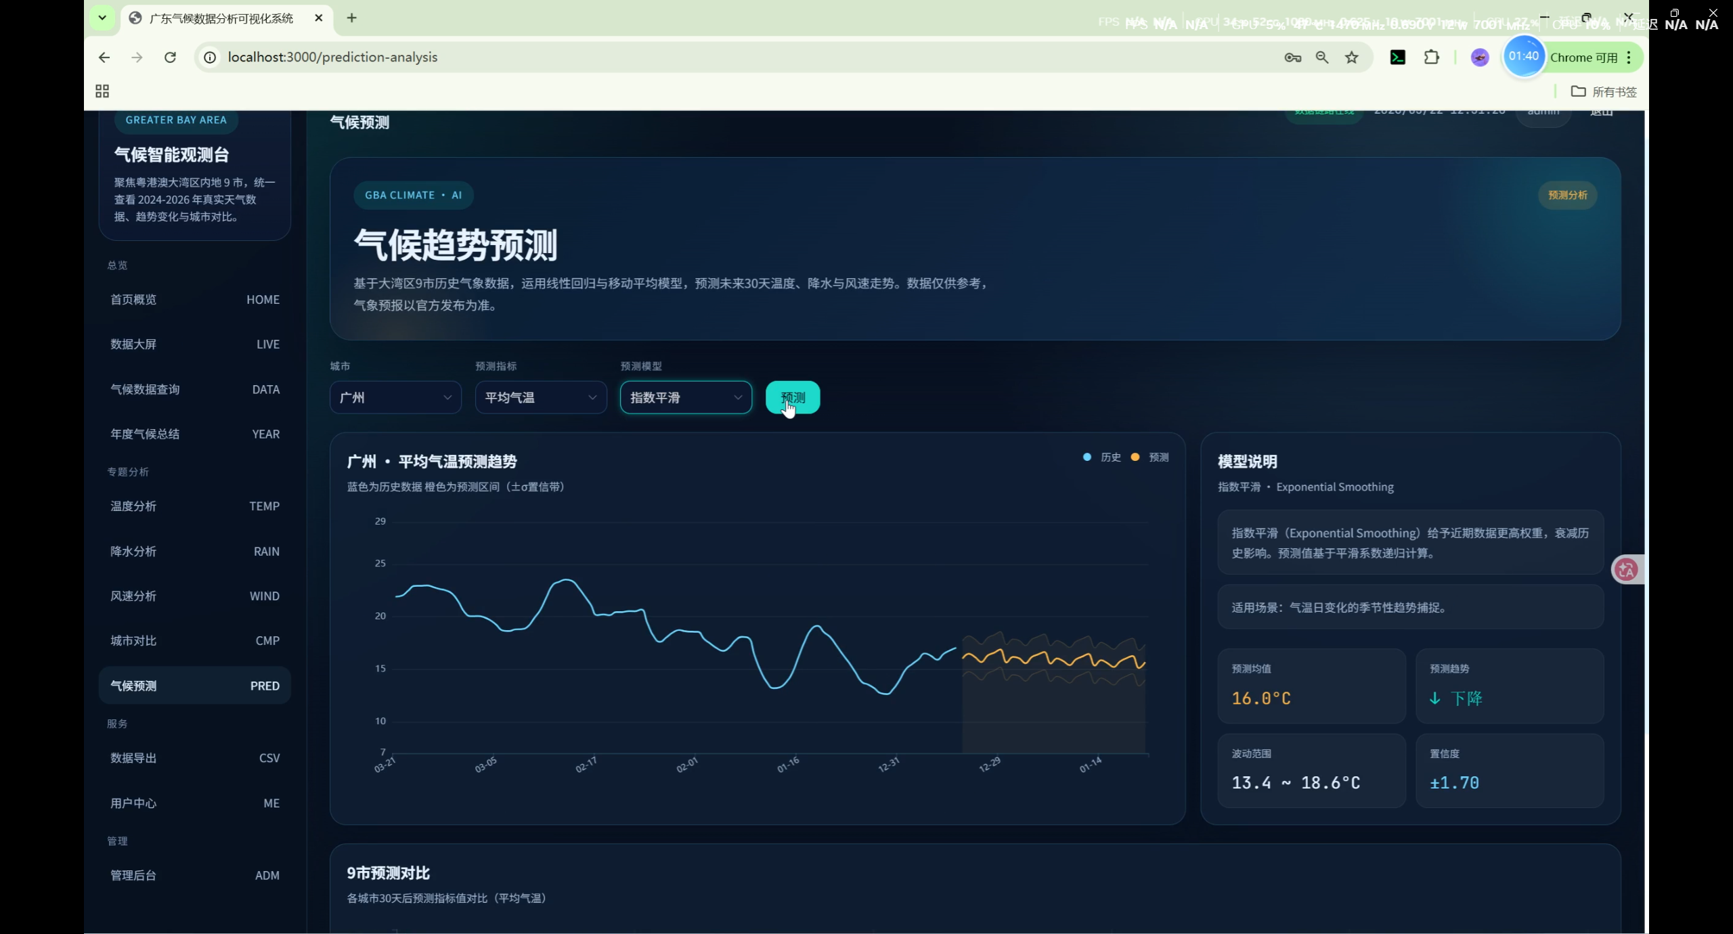
Task: Open the apps grid icon in bookmarks bar
Action: coord(102,91)
